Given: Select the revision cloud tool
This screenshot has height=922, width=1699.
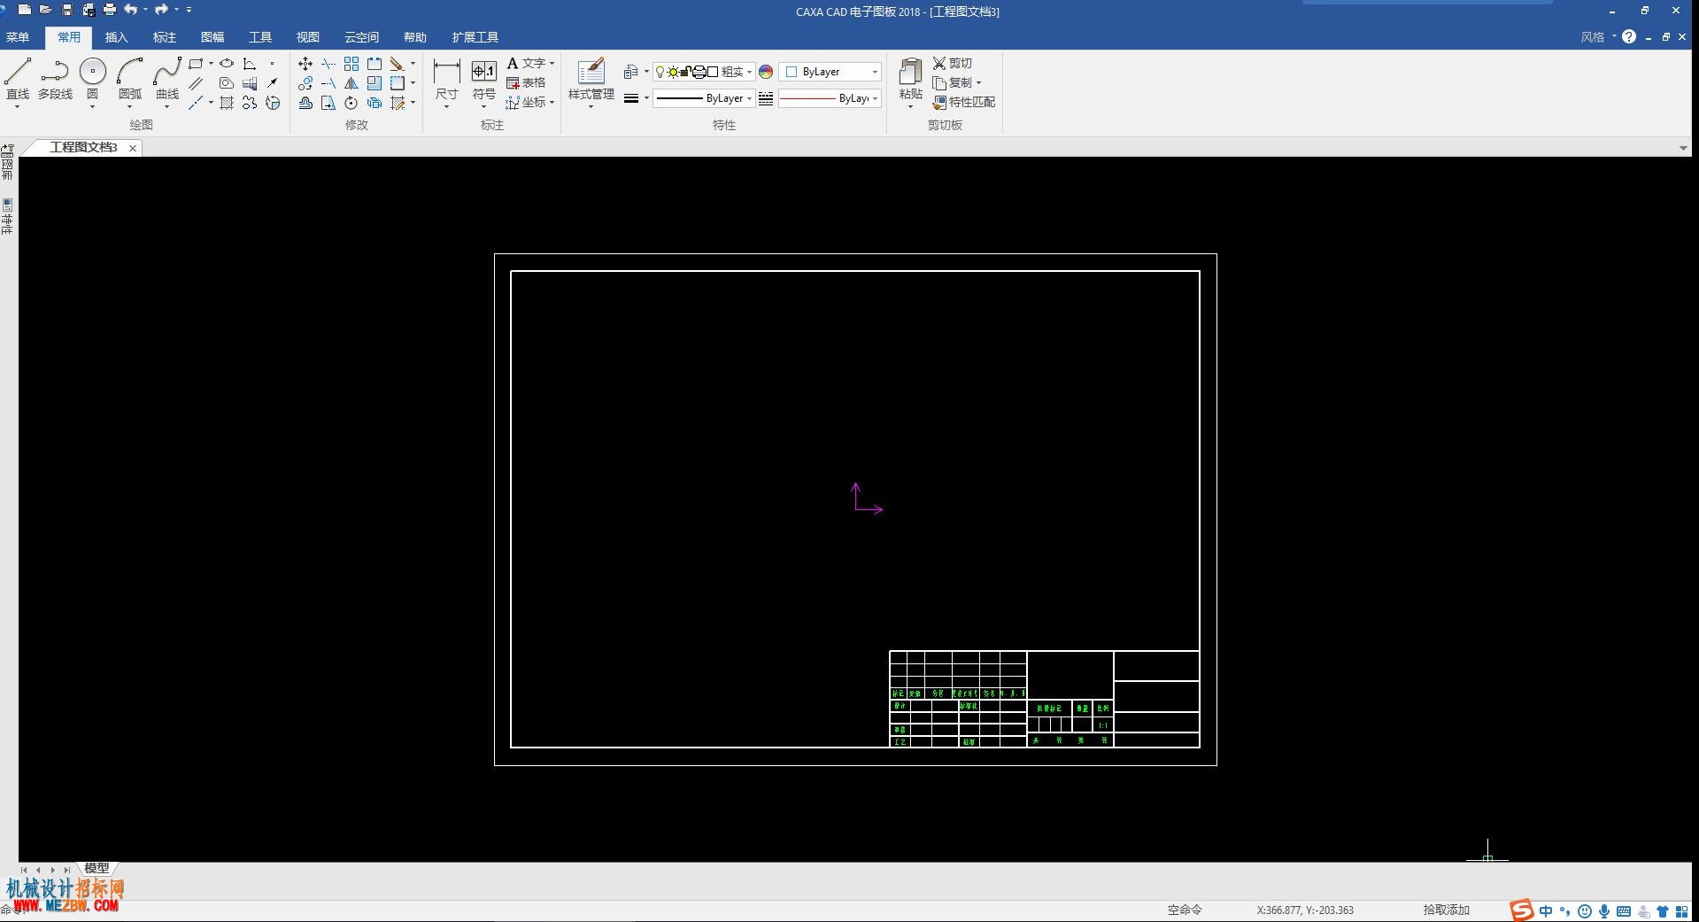Looking at the screenshot, I should click(x=250, y=103).
